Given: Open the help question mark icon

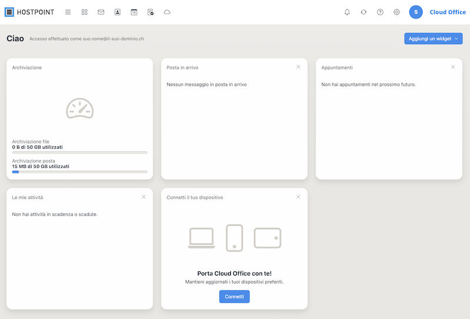Looking at the screenshot, I should click(x=380, y=12).
